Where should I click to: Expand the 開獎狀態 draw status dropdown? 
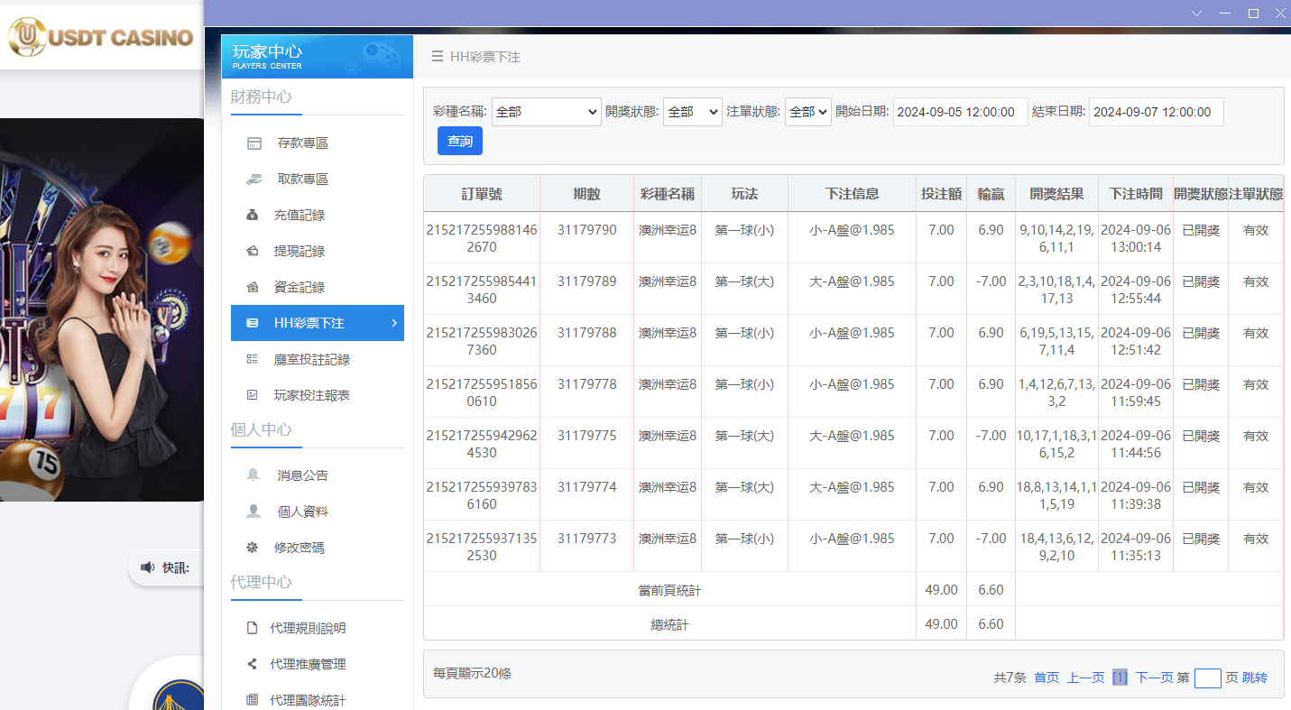(x=692, y=112)
